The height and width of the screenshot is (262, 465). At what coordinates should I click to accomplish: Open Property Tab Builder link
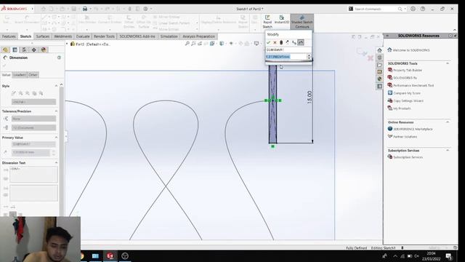[x=408, y=71]
